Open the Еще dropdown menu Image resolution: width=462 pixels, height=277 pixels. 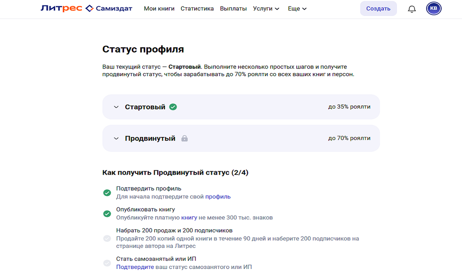297,8
